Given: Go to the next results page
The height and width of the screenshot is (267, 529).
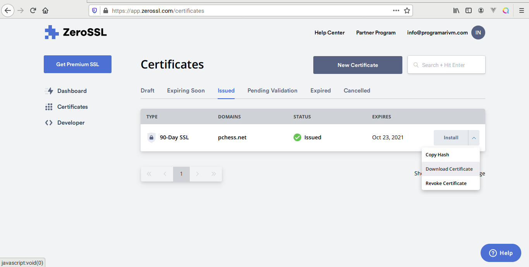Looking at the screenshot, I should pyautogui.click(x=198, y=174).
